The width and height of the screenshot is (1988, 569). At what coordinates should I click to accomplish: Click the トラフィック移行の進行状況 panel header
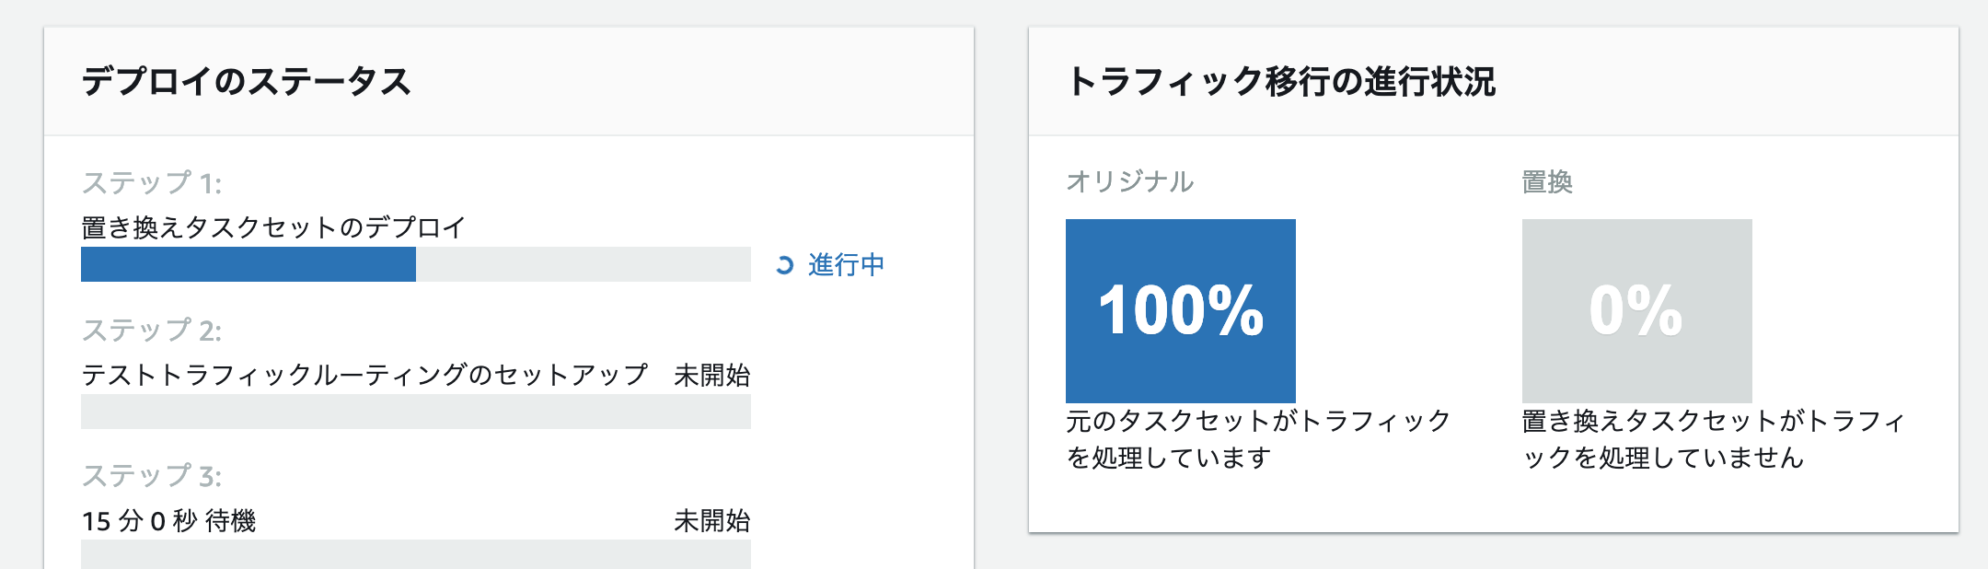1281,82
